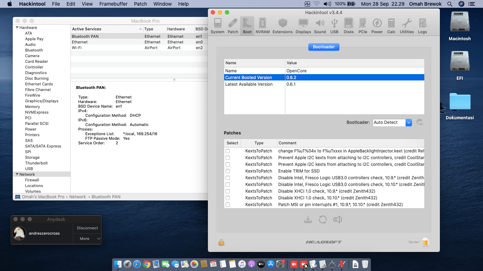Select the PCIe toolbar icon
Image resolution: width=483 pixels, height=271 pixels.
pos(363,26)
